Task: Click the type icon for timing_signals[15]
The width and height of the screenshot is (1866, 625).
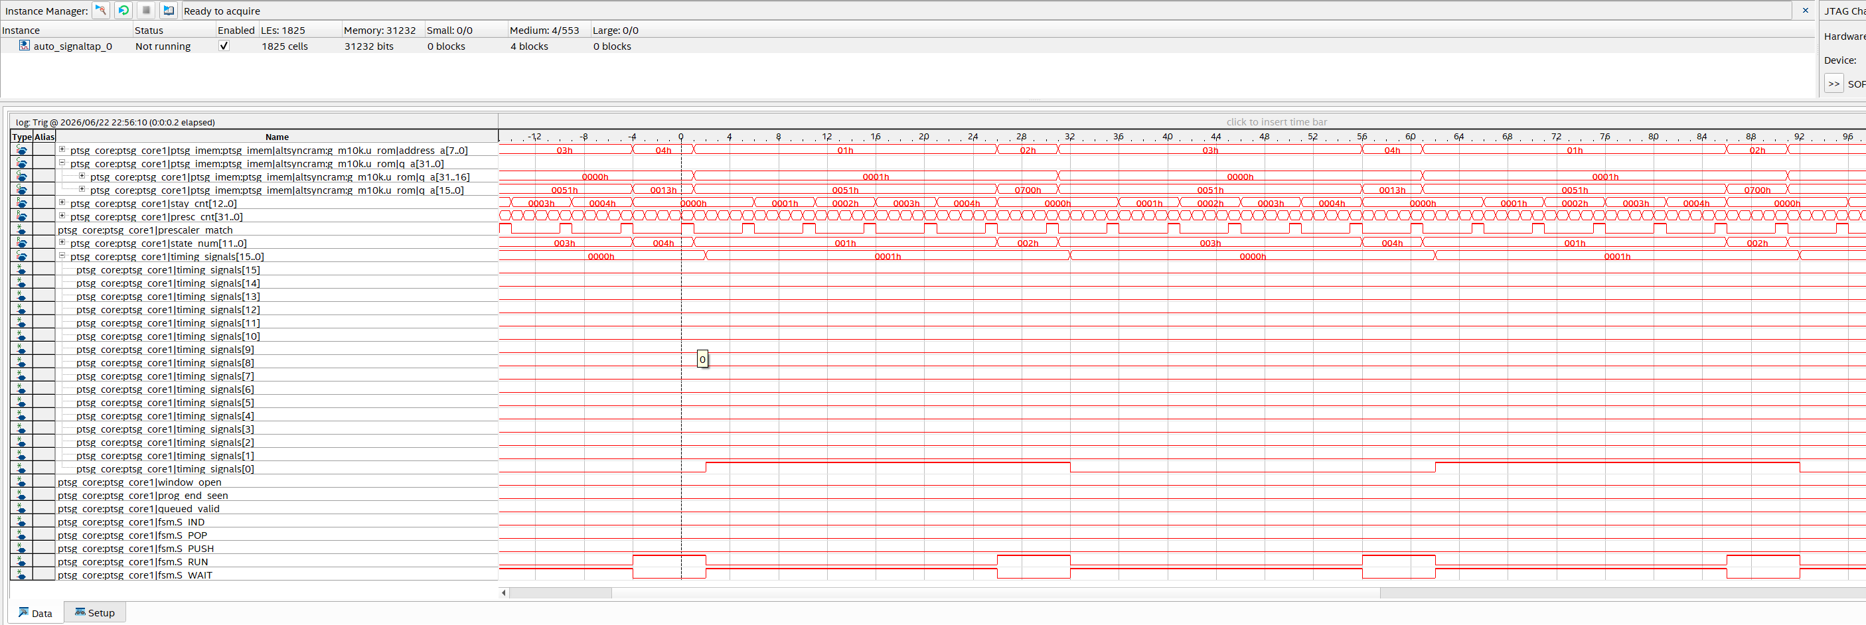Action: click(22, 269)
